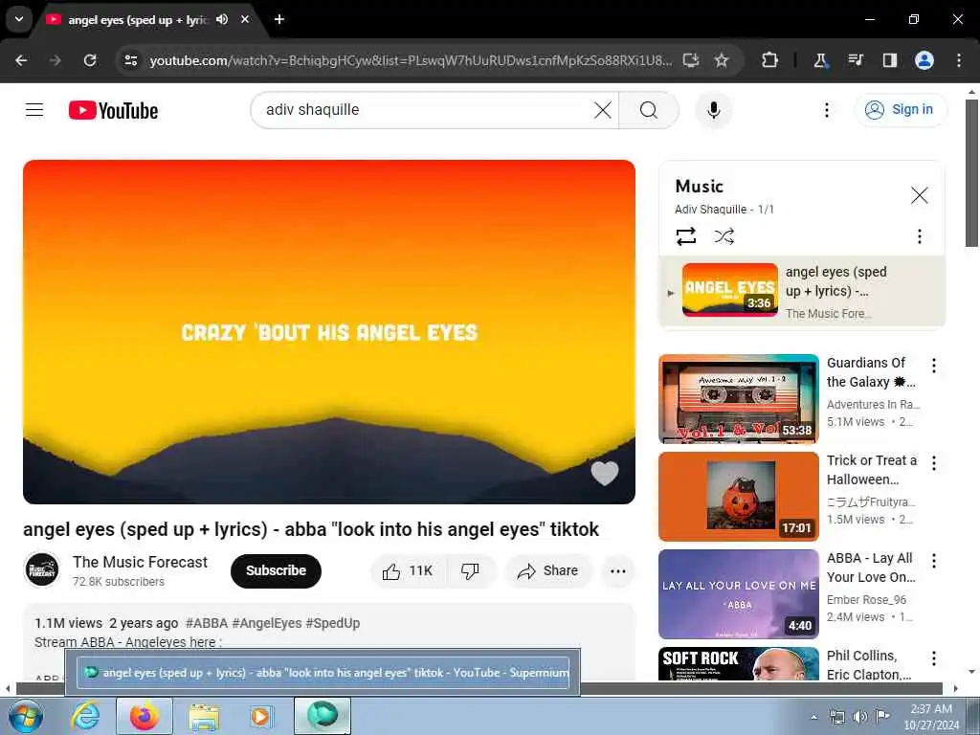Image resolution: width=980 pixels, height=735 pixels.
Task: Adjust volume from system tray speaker
Action: coord(860,717)
